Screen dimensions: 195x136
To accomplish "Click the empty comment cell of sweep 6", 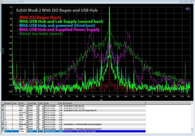I will pos(104,113).
